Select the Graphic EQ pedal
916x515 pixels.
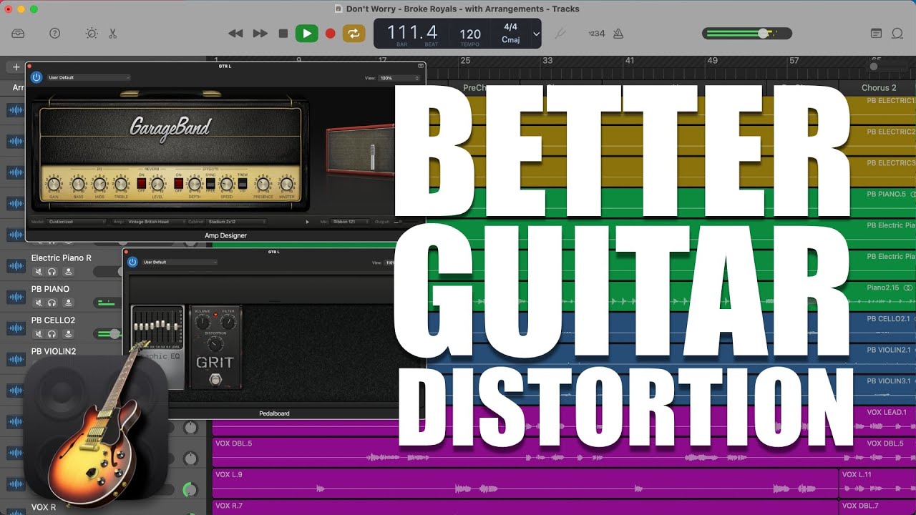pos(157,347)
